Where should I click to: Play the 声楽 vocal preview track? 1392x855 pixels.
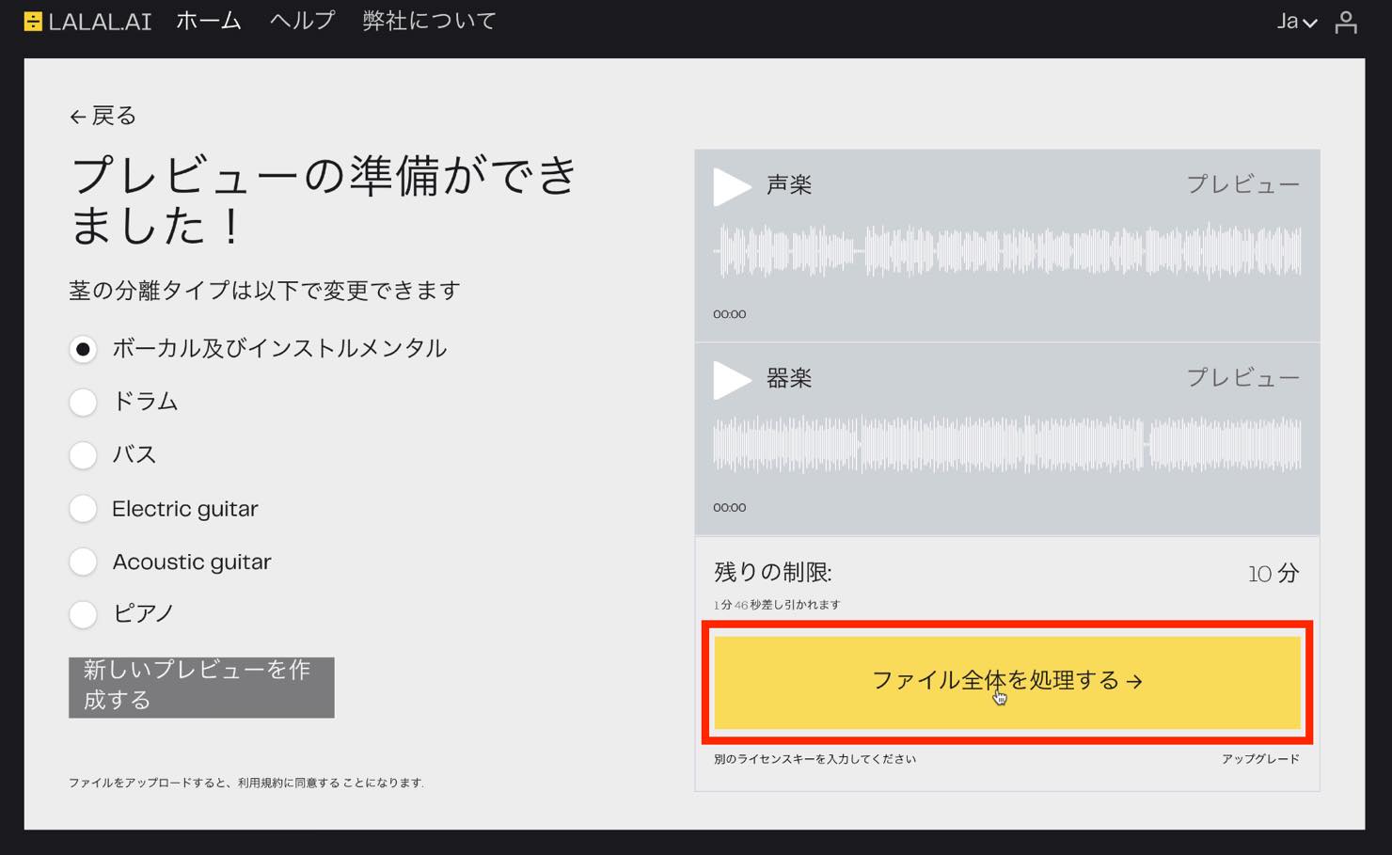[x=731, y=186]
